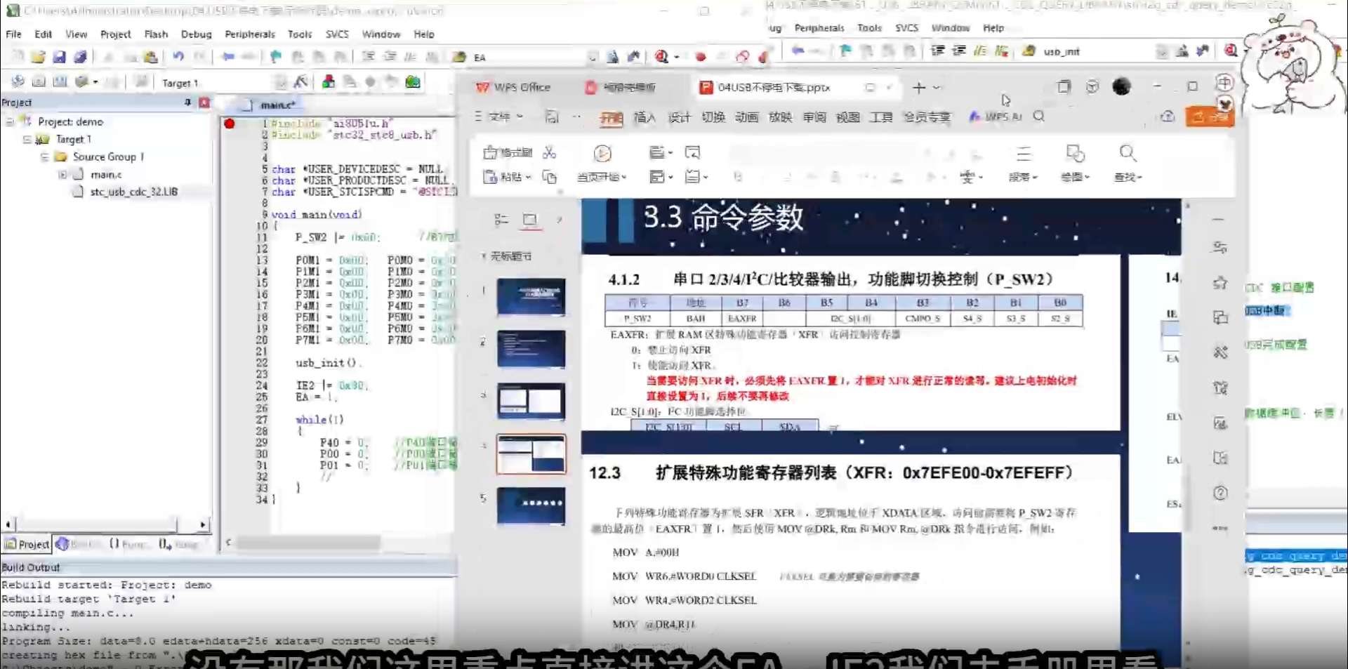1348x669 pixels.
Task: Click the 当页开始 slideshow button
Action: (602, 164)
